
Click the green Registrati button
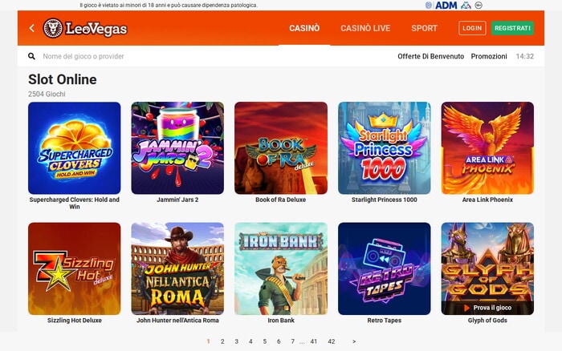(512, 28)
